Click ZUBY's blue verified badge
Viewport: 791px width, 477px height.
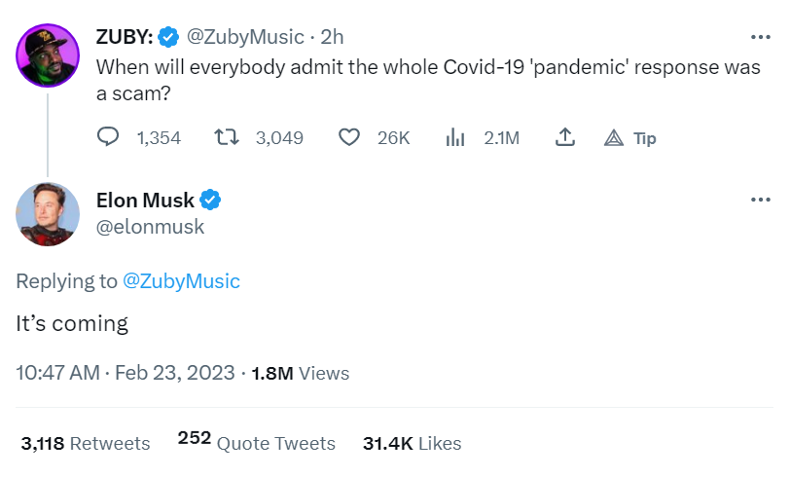pyautogui.click(x=168, y=37)
